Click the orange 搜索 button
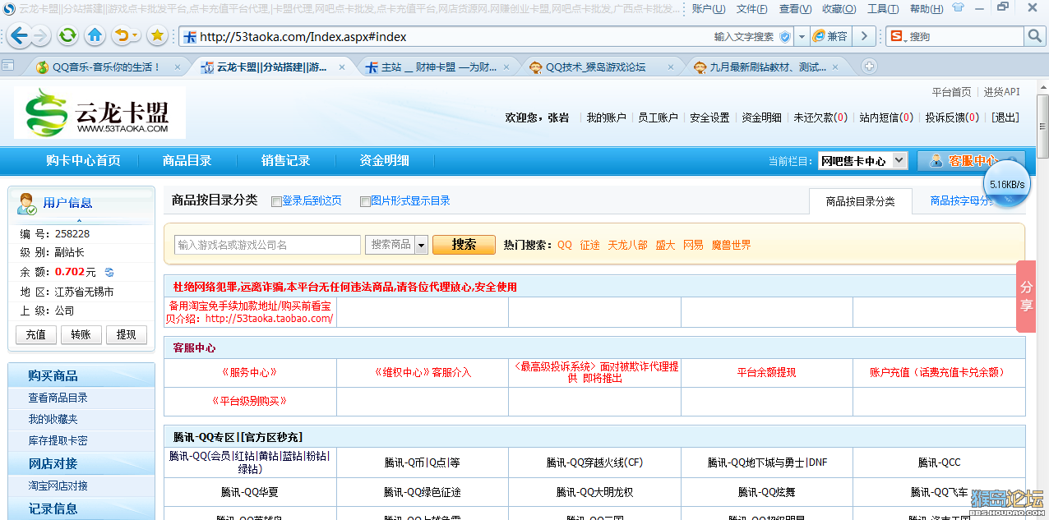 click(464, 245)
